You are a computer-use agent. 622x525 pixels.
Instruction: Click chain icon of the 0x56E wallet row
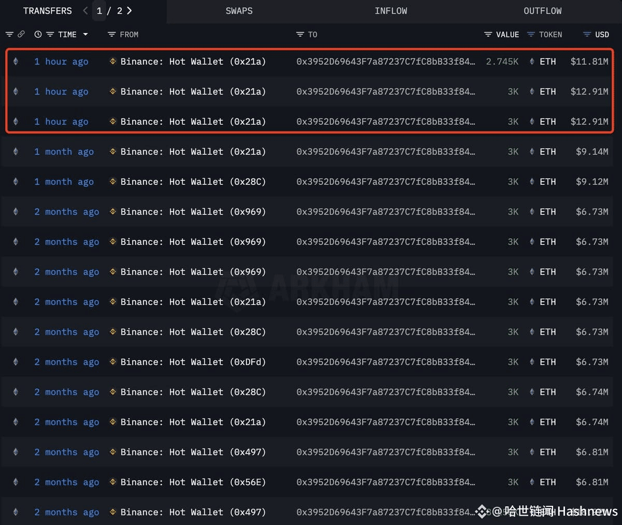(16, 482)
